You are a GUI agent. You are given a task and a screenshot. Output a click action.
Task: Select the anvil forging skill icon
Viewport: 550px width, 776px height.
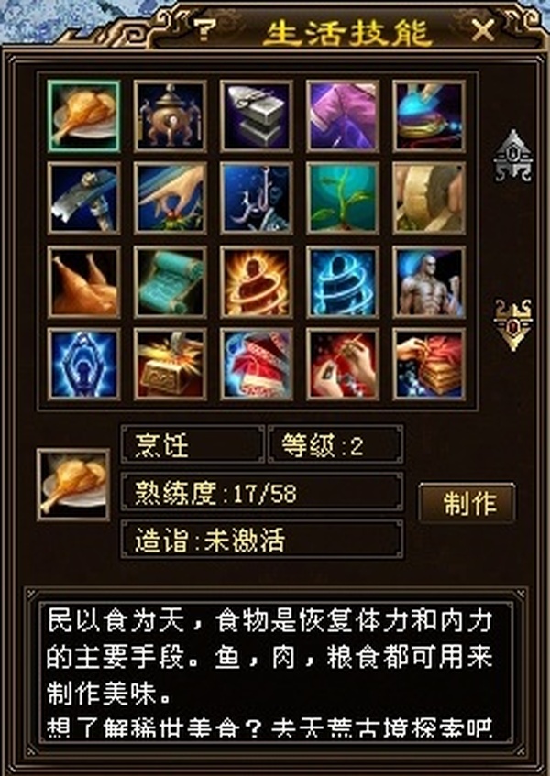257,115
